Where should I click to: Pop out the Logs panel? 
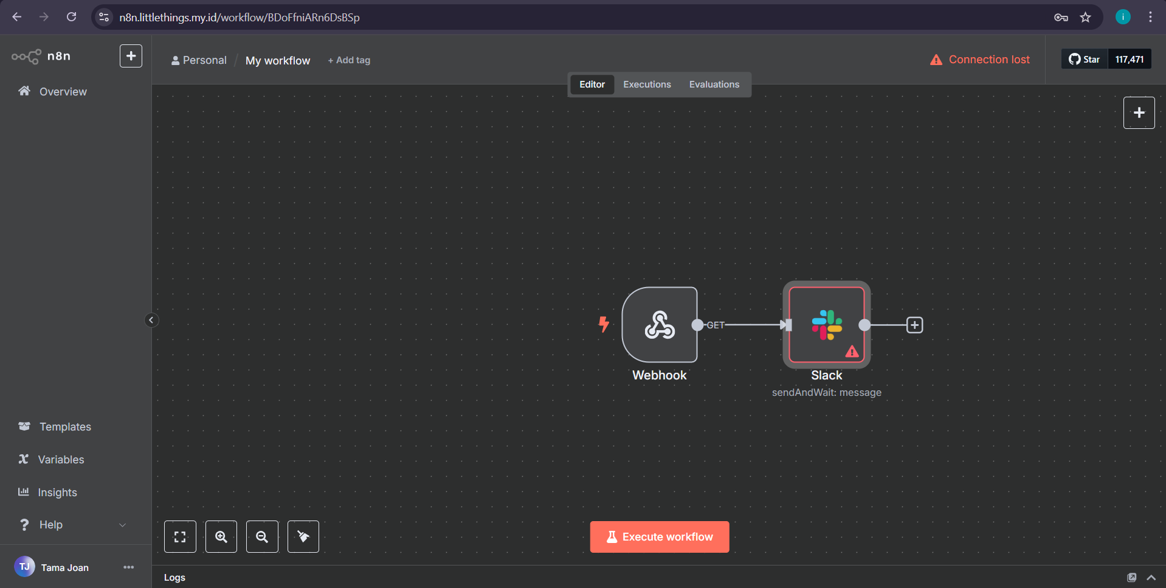pos(1131,578)
